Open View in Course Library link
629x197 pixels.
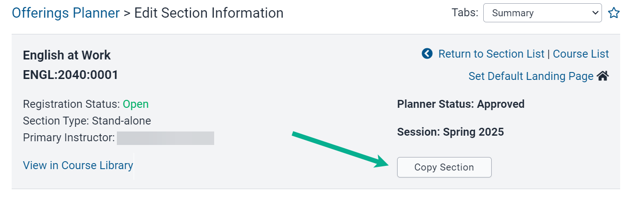[78, 165]
